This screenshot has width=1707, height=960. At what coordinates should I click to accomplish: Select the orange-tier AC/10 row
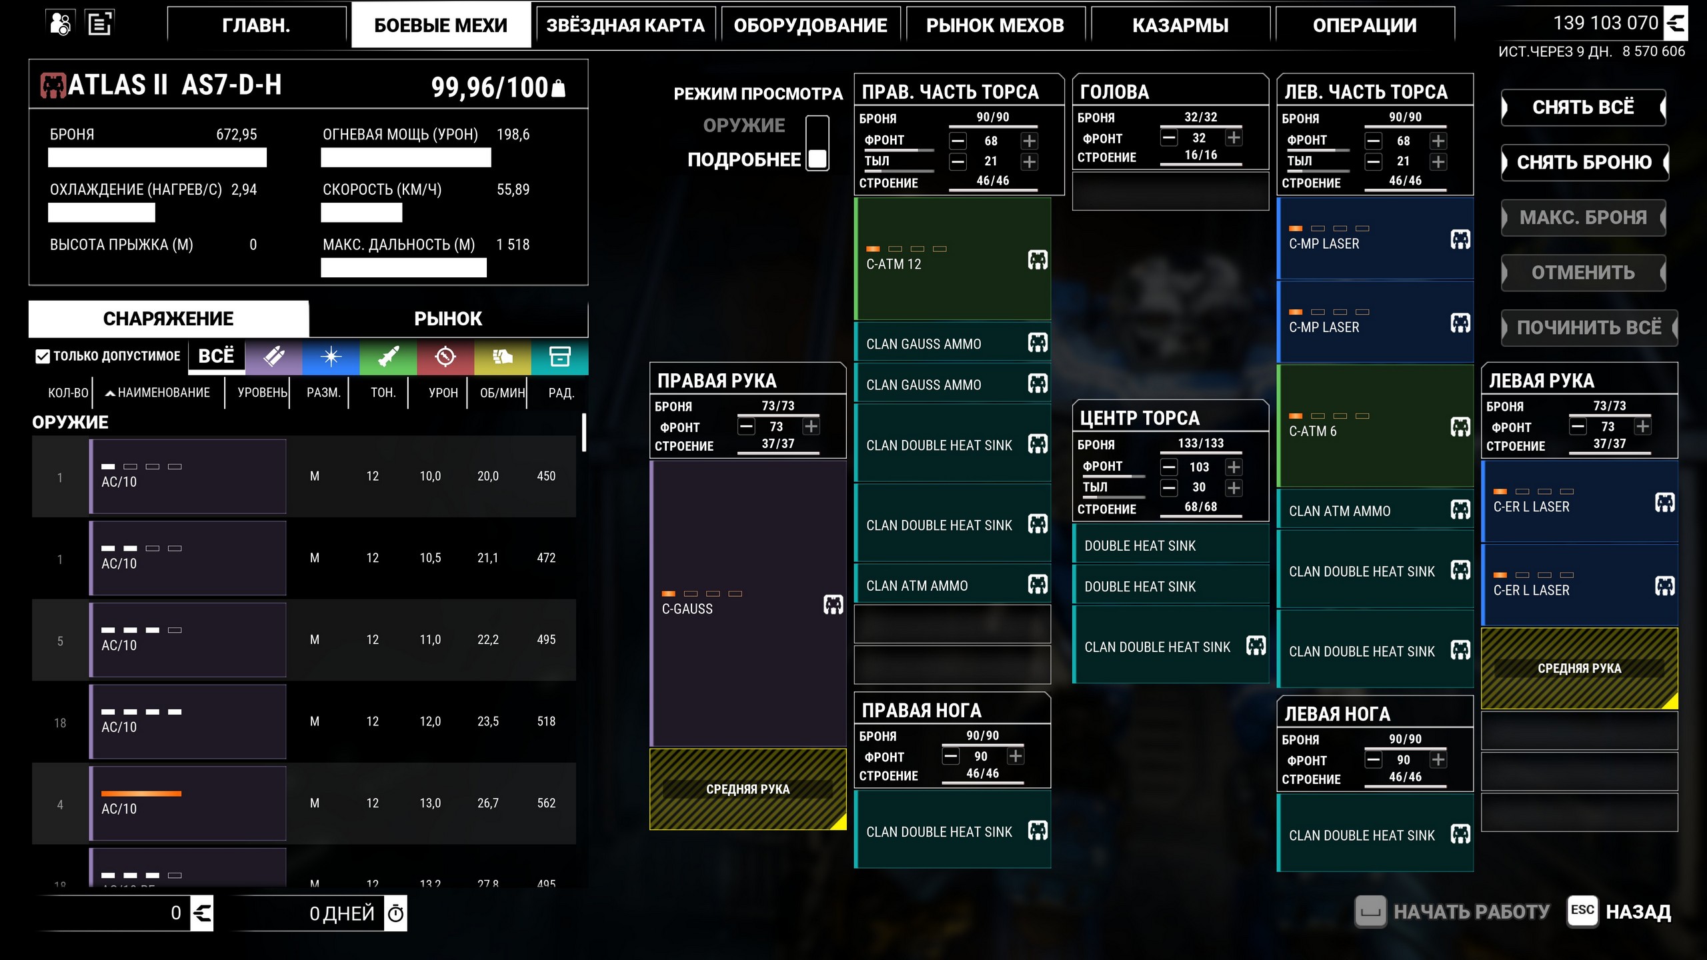click(304, 803)
